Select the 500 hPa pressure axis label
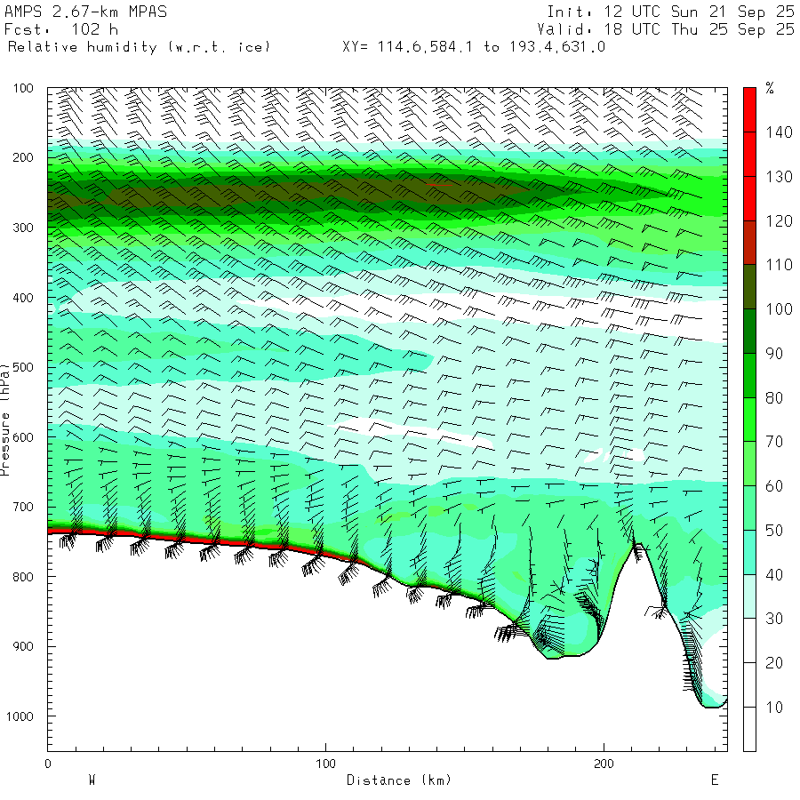 (x=23, y=367)
